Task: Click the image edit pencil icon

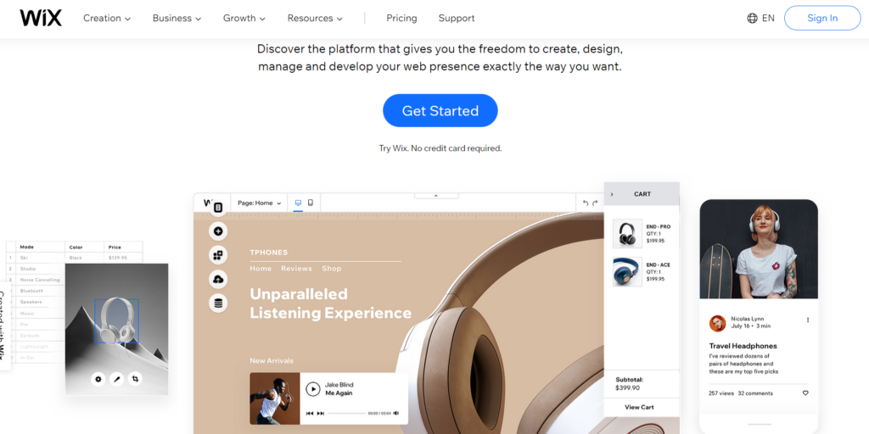Action: pyautogui.click(x=116, y=379)
